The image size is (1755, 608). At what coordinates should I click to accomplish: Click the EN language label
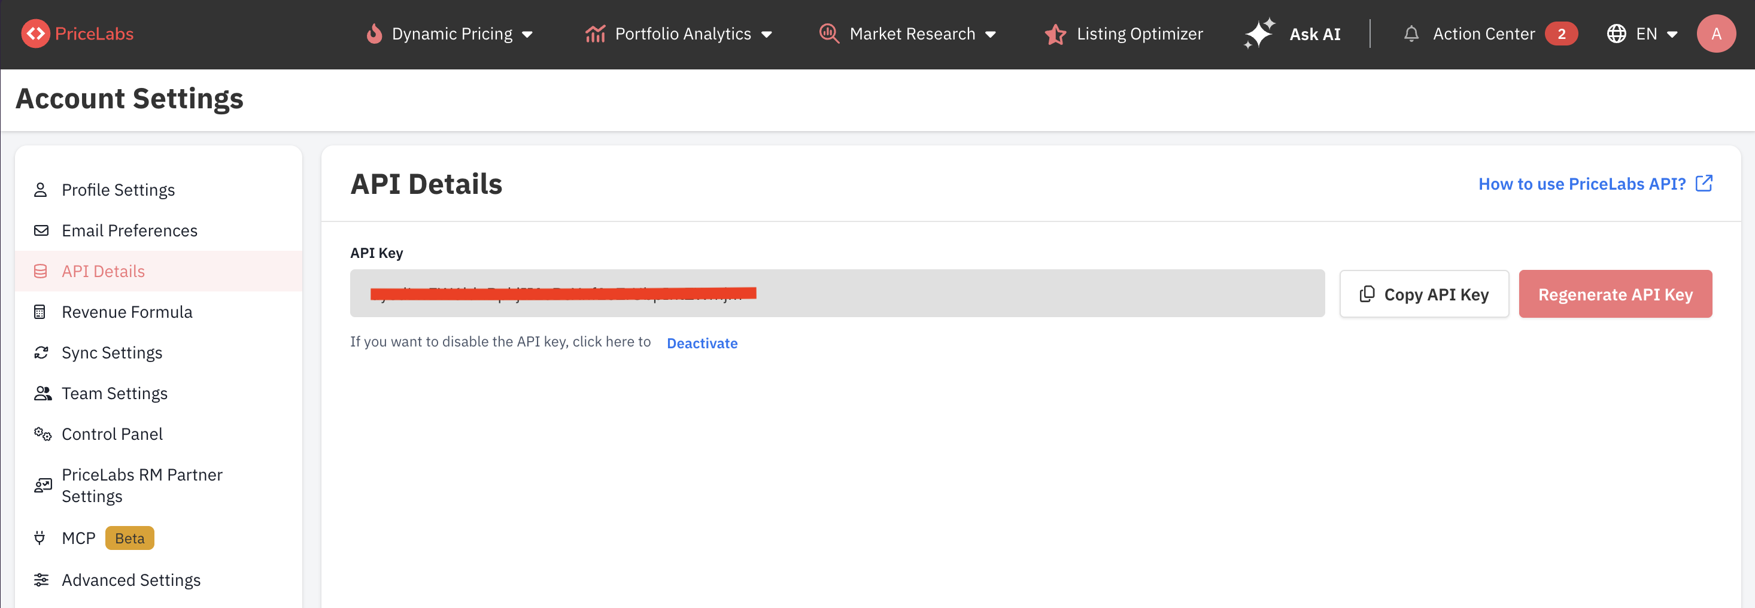coord(1646,34)
